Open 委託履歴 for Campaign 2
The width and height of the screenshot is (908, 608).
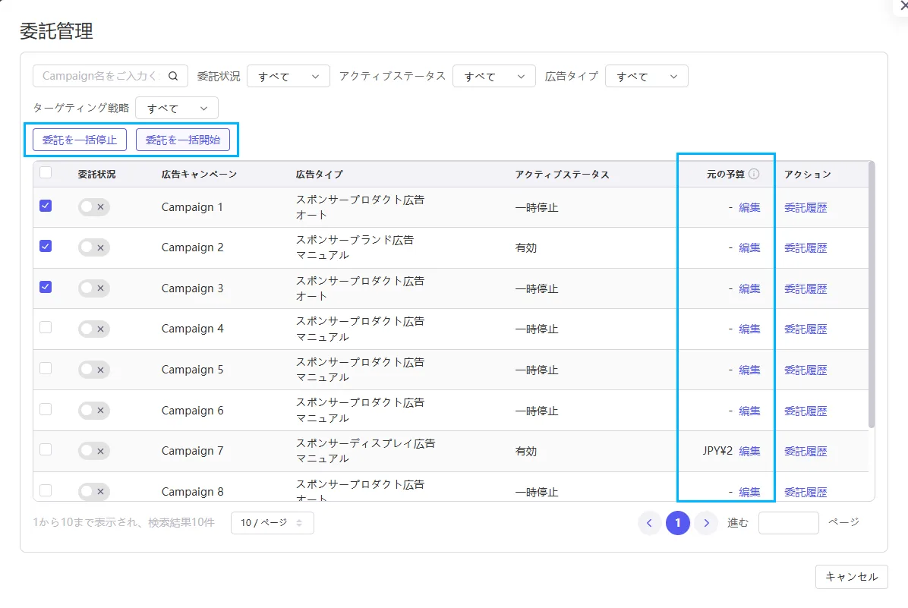coord(806,248)
